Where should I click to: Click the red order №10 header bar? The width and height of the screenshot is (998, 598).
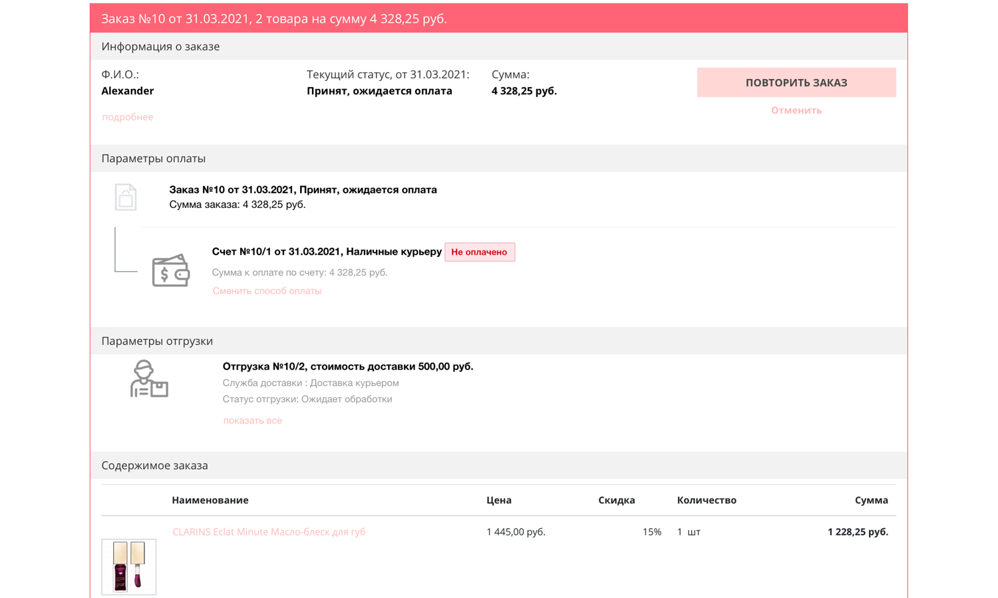coord(498,19)
